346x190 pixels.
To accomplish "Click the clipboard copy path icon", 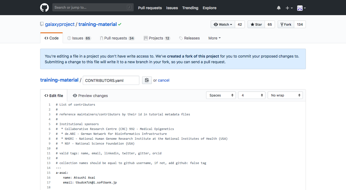I will (x=147, y=80).
